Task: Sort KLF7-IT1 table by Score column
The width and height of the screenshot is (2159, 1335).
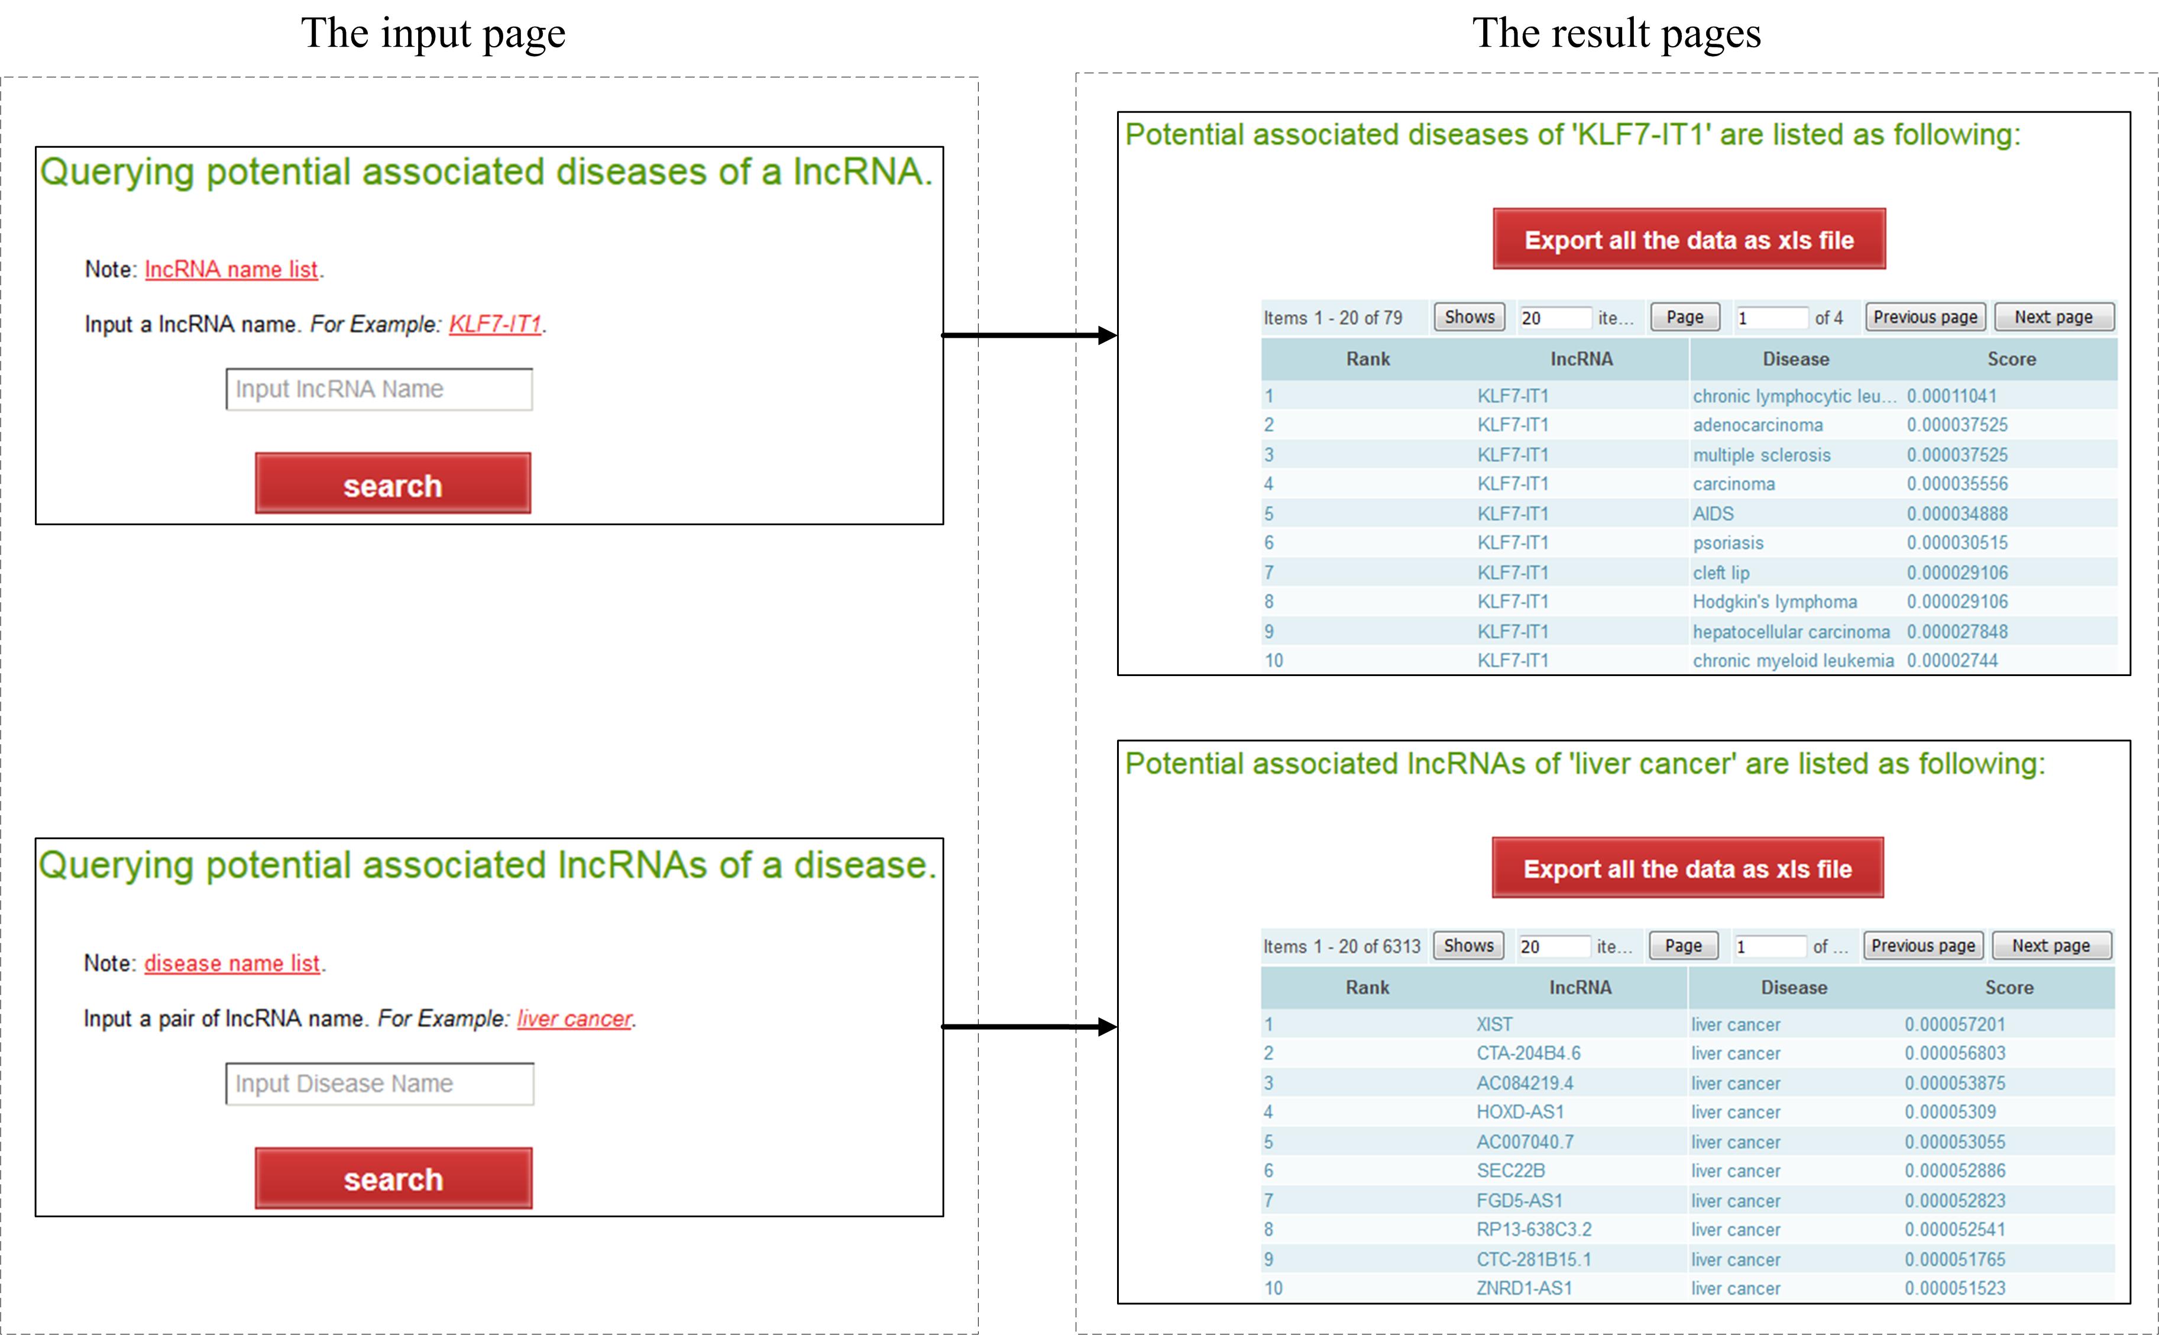Action: point(2011,360)
